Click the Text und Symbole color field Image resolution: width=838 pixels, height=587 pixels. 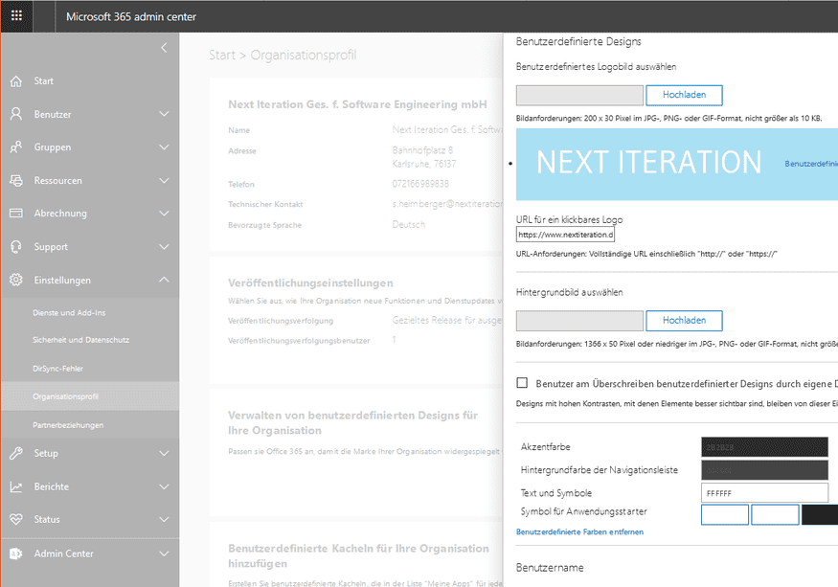coord(764,493)
